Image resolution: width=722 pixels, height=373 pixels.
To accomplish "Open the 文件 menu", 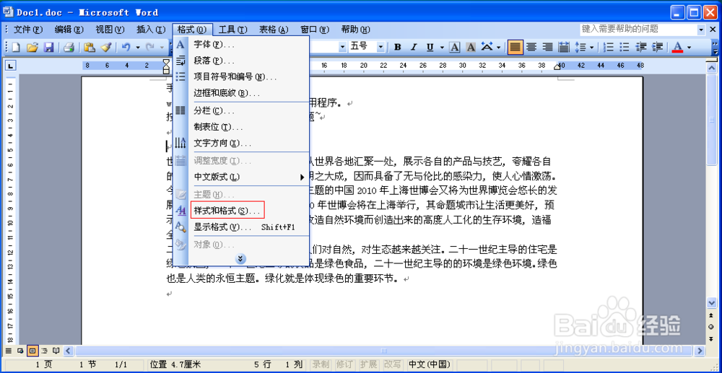I will pos(27,30).
